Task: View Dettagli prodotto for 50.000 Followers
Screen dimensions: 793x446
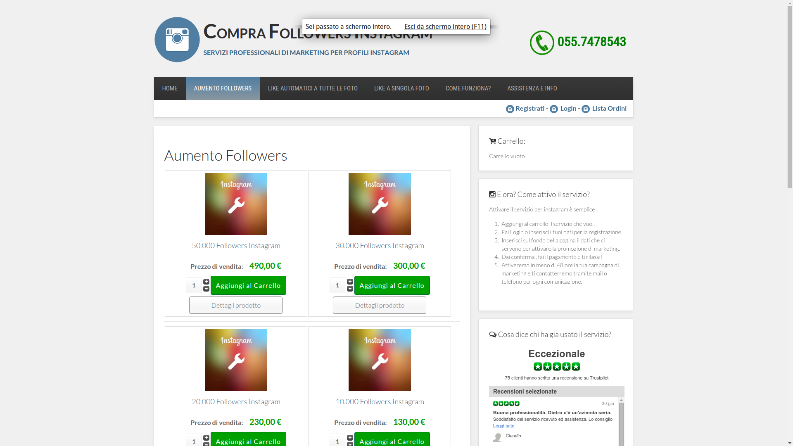Action: pos(236,305)
